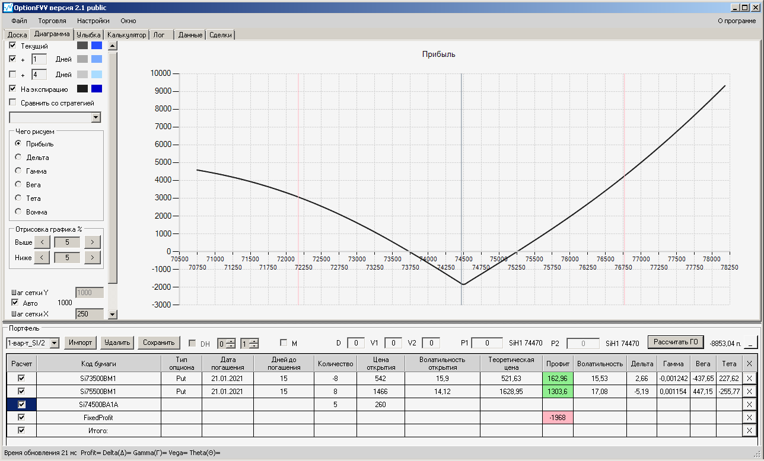Check the M checkbox in the portfolio bar

(x=284, y=342)
